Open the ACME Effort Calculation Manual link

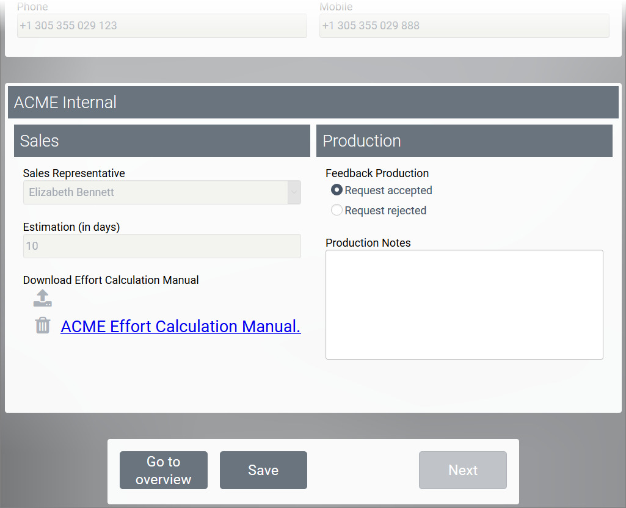click(180, 326)
